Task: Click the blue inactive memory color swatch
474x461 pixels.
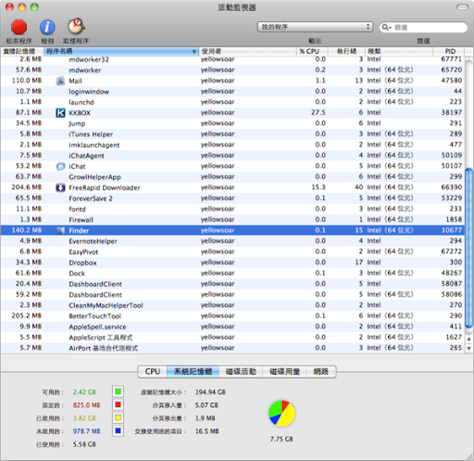Action: coord(118,431)
